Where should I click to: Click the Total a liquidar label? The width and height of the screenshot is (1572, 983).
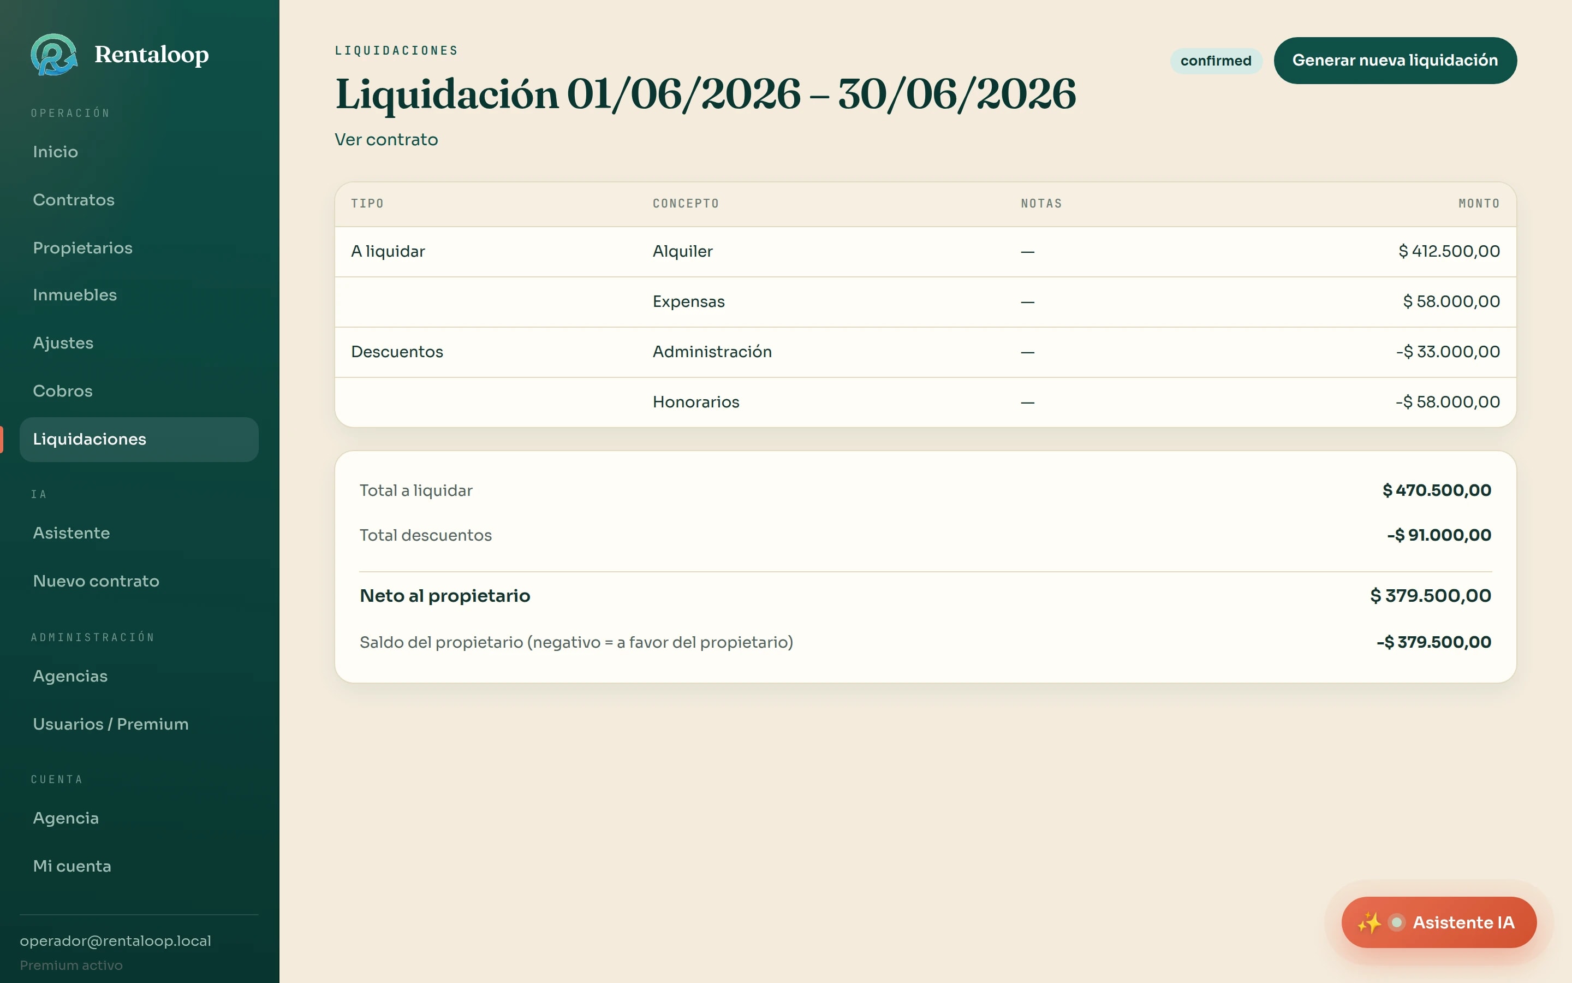(416, 491)
